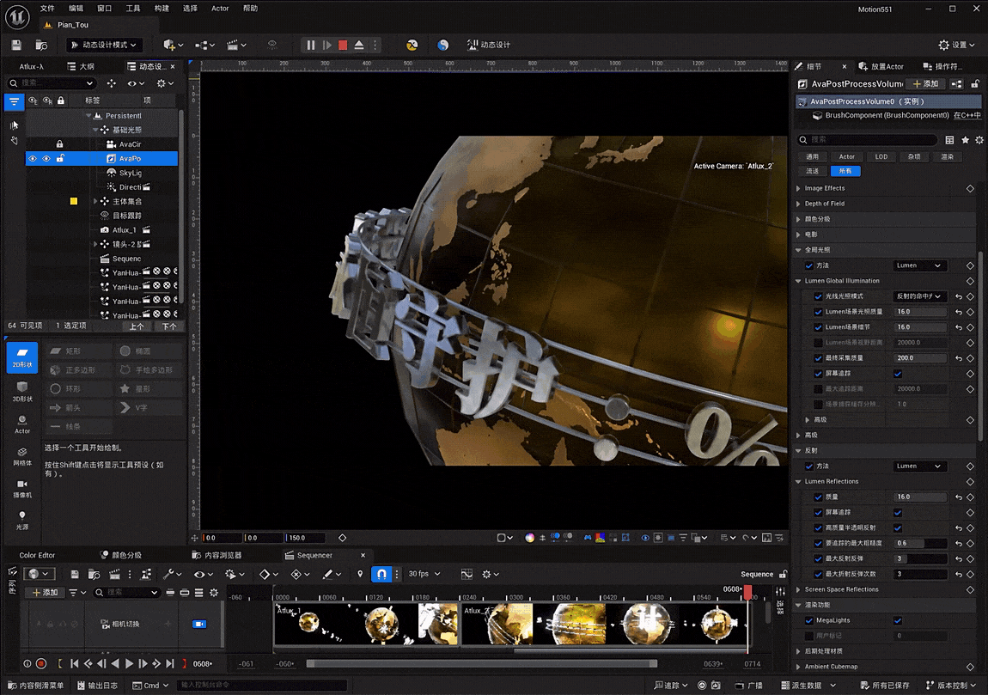
Task: Click the eject button in the toolbar
Action: coord(358,45)
